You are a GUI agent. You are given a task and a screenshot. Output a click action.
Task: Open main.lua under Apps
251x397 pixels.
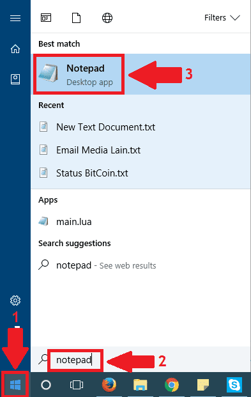pos(141,222)
